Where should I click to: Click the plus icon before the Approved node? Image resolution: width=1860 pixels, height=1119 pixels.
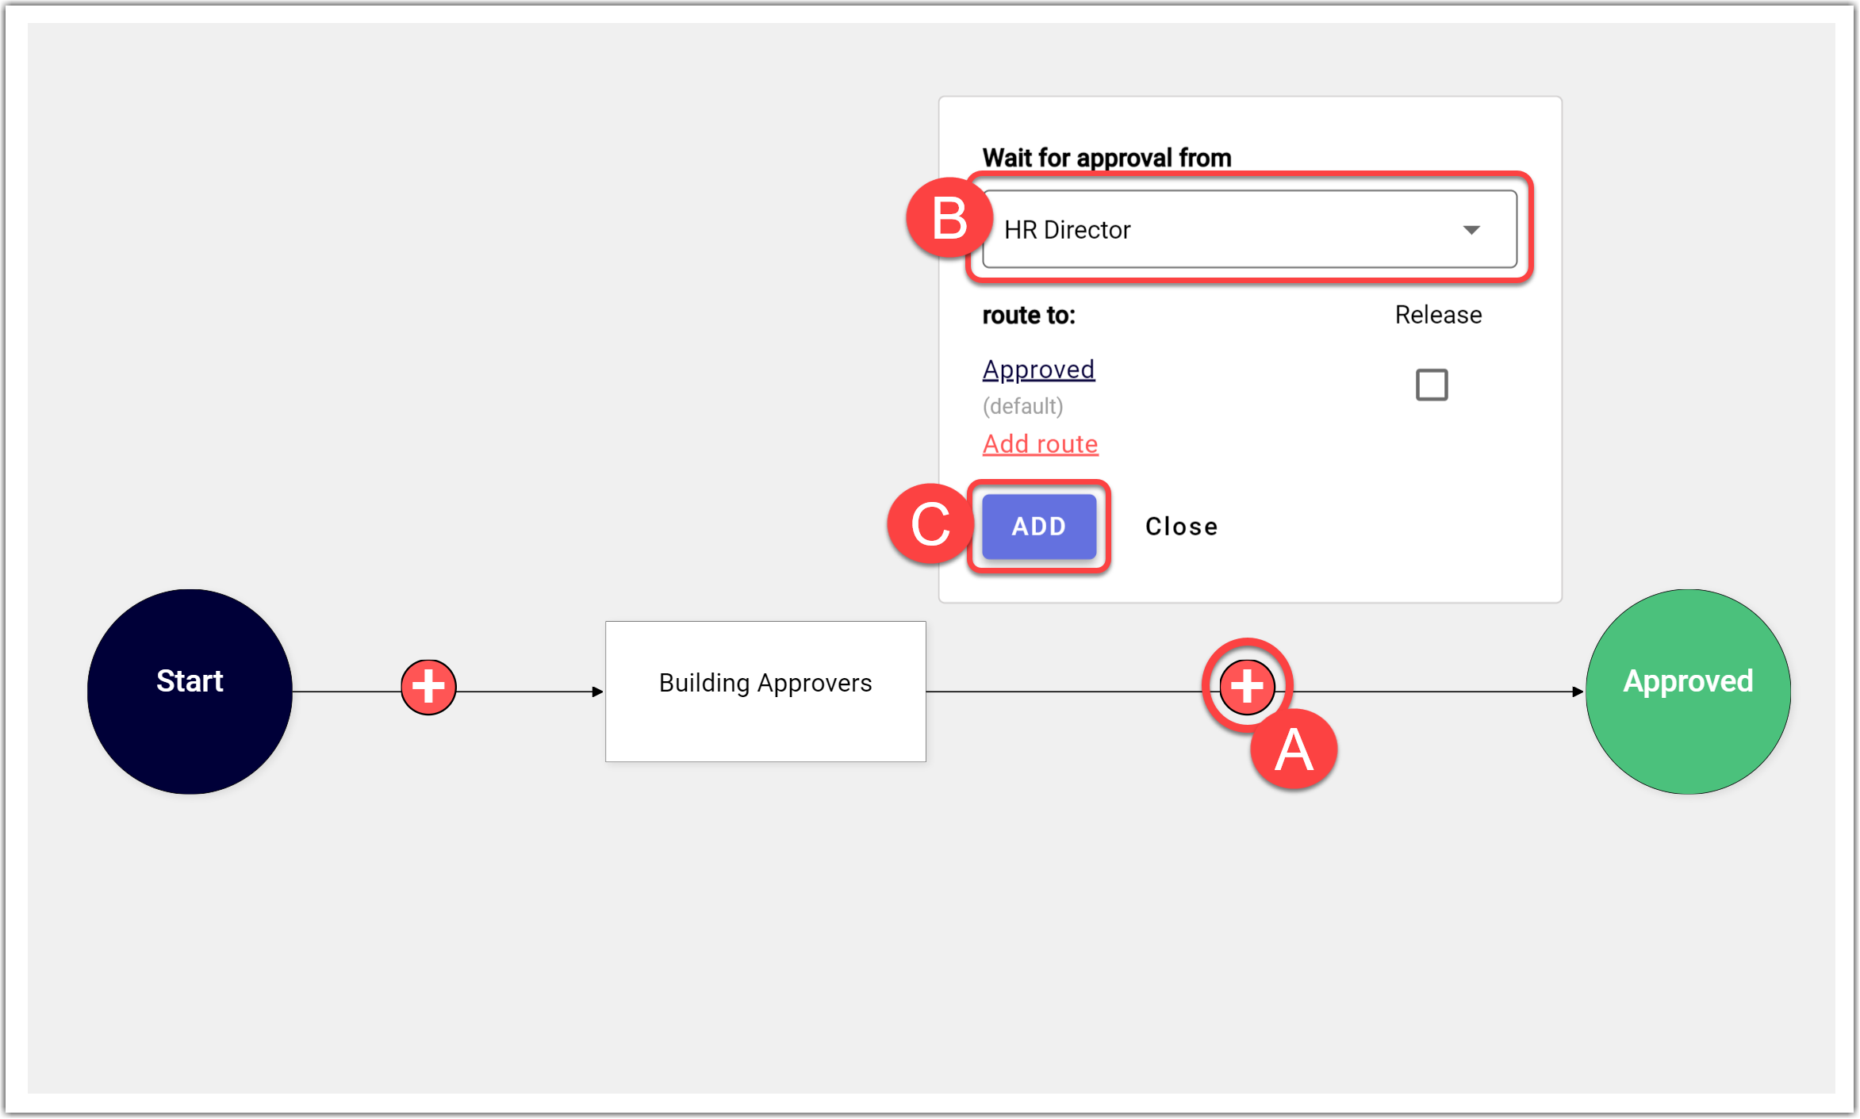pos(1247,687)
